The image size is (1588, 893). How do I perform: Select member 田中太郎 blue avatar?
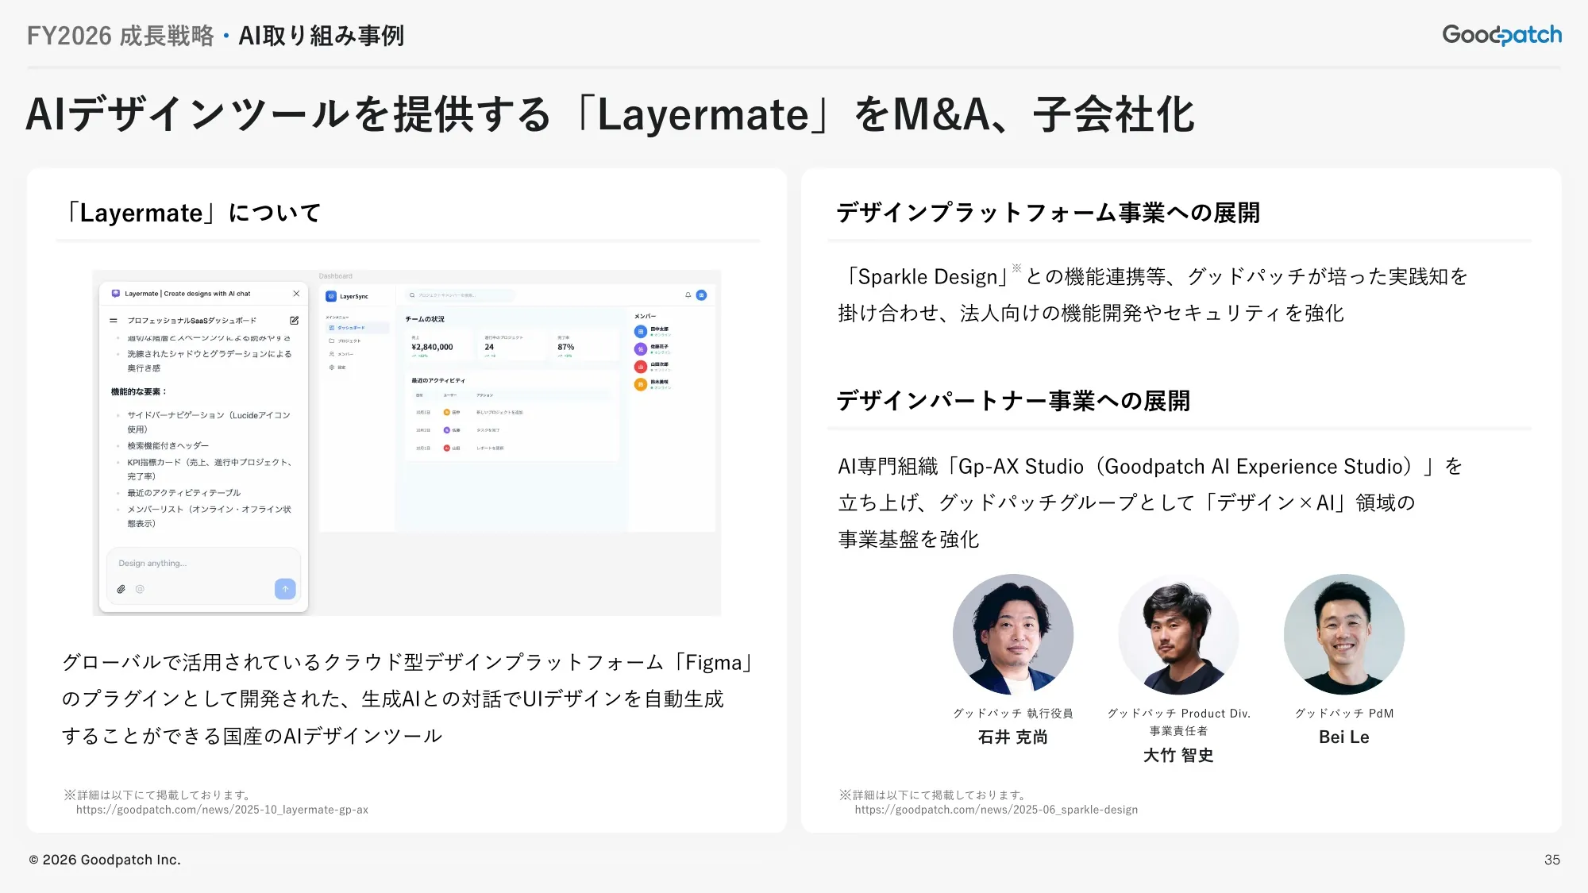coord(641,331)
